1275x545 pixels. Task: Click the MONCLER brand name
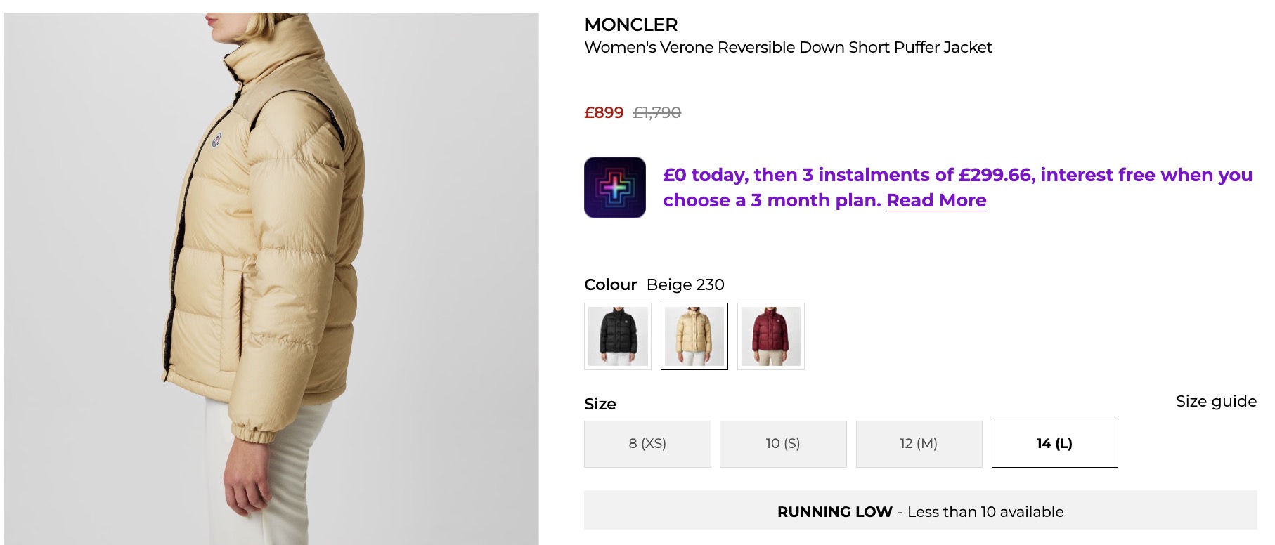click(630, 25)
